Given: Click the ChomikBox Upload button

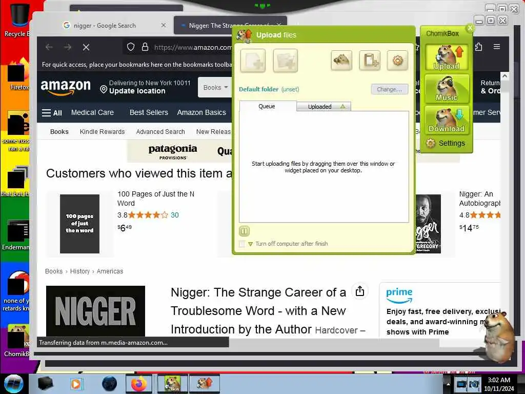Looking at the screenshot, I should tap(447, 57).
